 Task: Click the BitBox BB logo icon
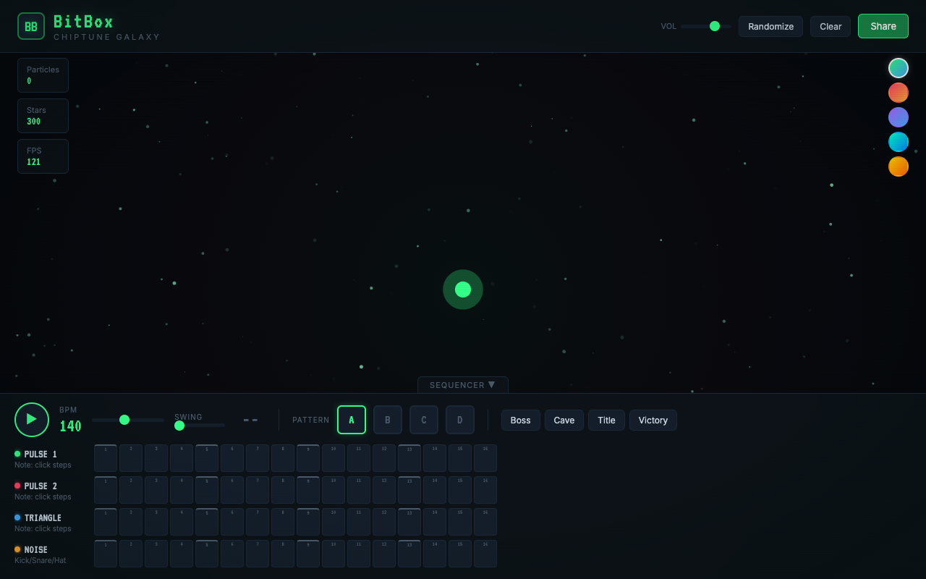point(31,26)
